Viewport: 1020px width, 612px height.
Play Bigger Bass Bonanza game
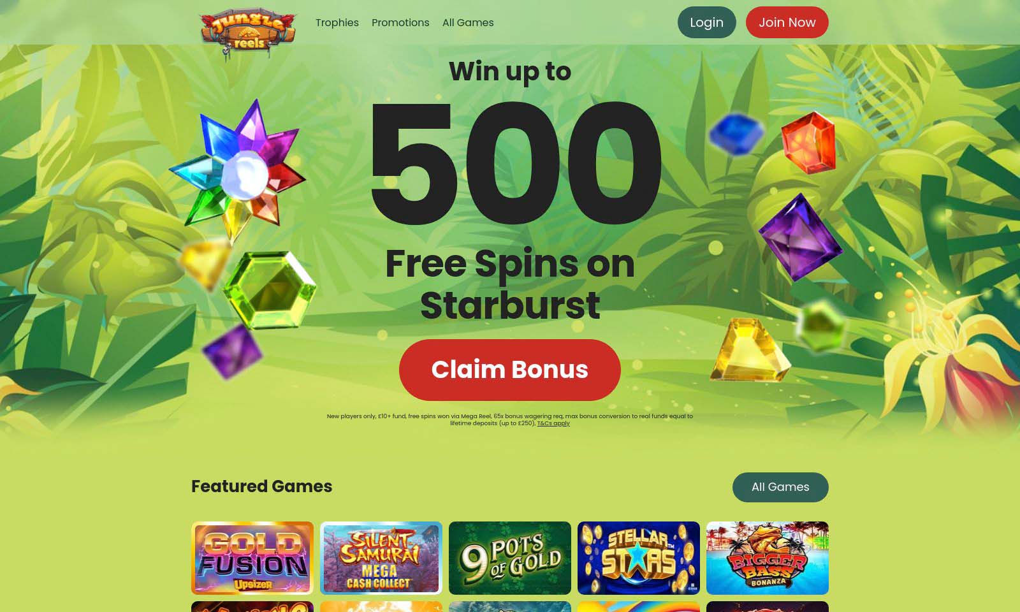(768, 558)
